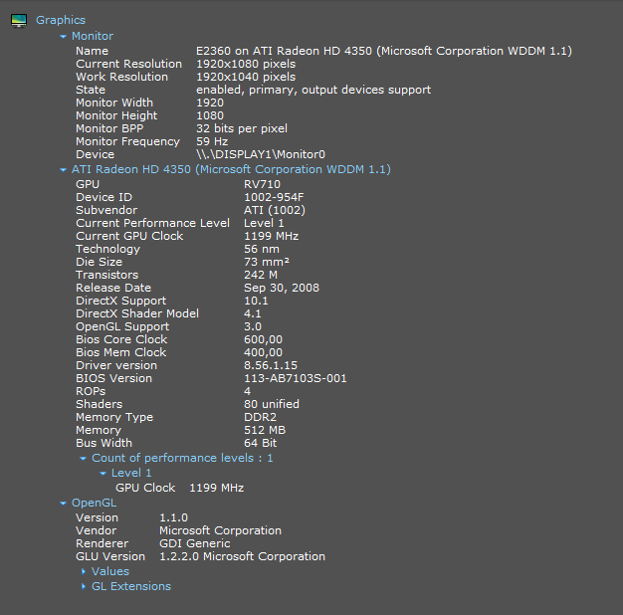
Task: Collapse the Monitor section arrow
Action: click(63, 37)
